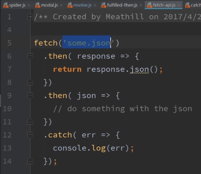Click the resolve.js file icon
This screenshot has width=201, height=174.
pos(70,5)
